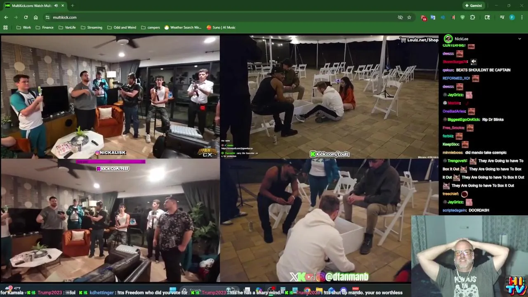Reload the multikick.com page
528x297 pixels.
(x=26, y=17)
